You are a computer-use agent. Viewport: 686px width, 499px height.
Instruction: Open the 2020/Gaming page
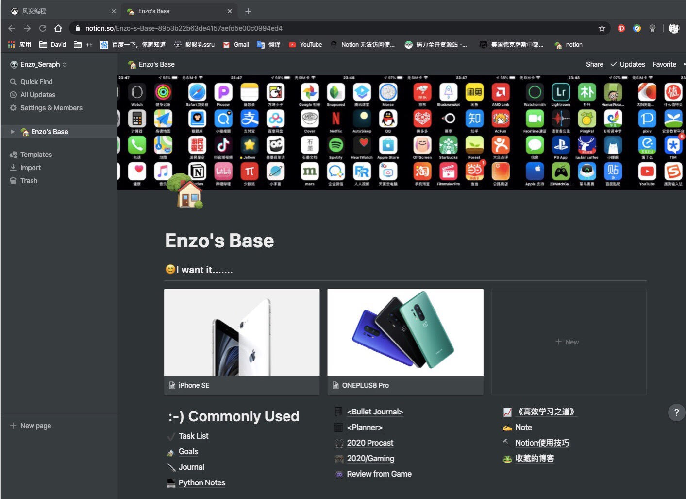tap(370, 459)
